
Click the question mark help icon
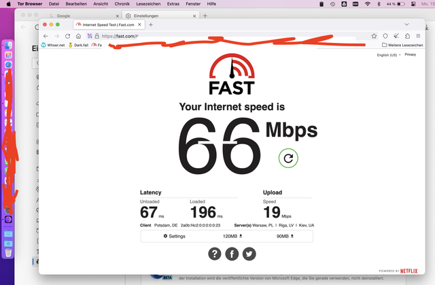click(215, 254)
